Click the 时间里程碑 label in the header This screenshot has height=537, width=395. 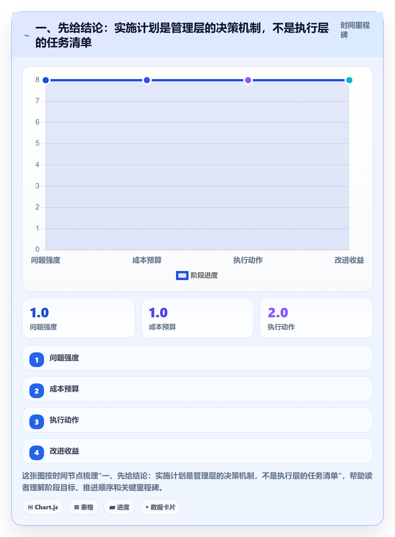coord(355,30)
